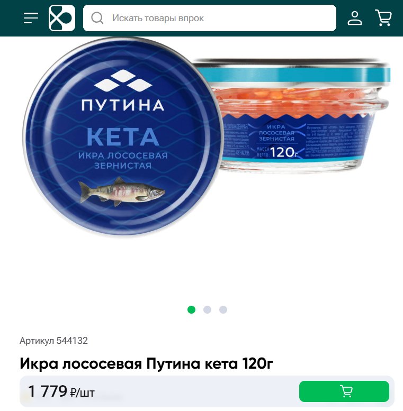Click the price '1 779 ₽/шт'
This screenshot has height=411, width=403.
(61, 391)
